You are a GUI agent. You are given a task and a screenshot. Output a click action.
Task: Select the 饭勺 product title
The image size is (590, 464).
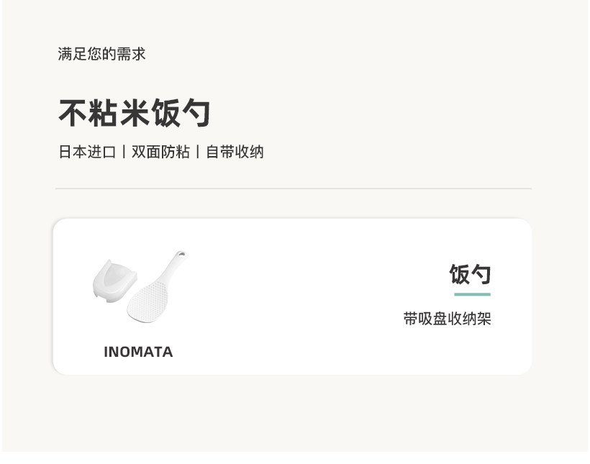pos(470,274)
